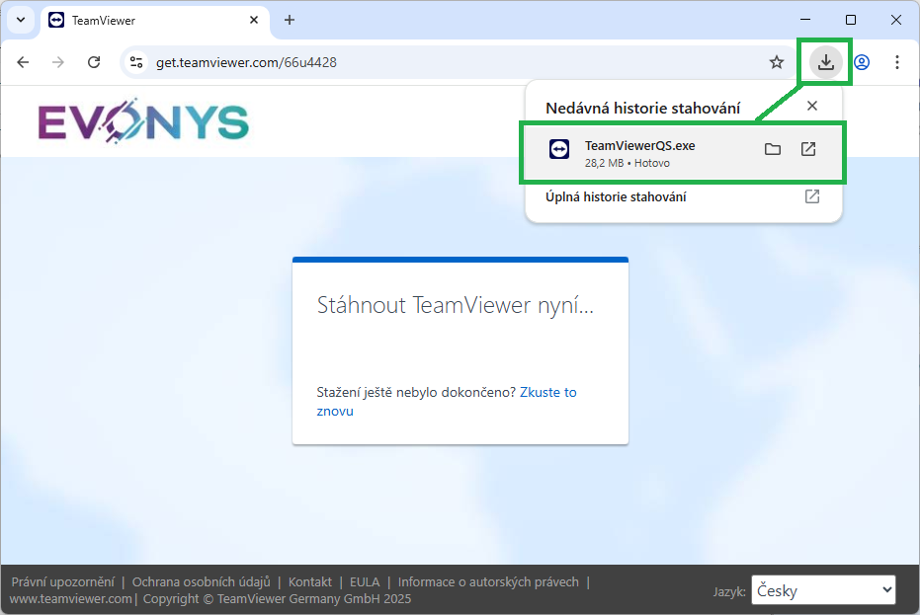
Task: Reload the current page
Action: pyautogui.click(x=94, y=62)
